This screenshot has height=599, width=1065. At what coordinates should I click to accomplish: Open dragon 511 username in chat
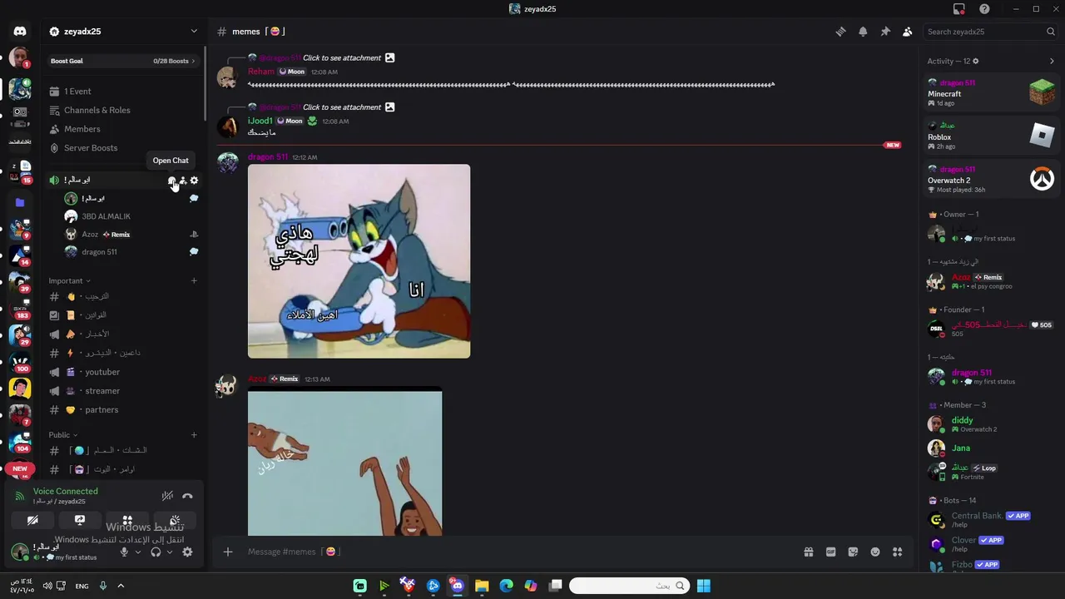(x=268, y=157)
